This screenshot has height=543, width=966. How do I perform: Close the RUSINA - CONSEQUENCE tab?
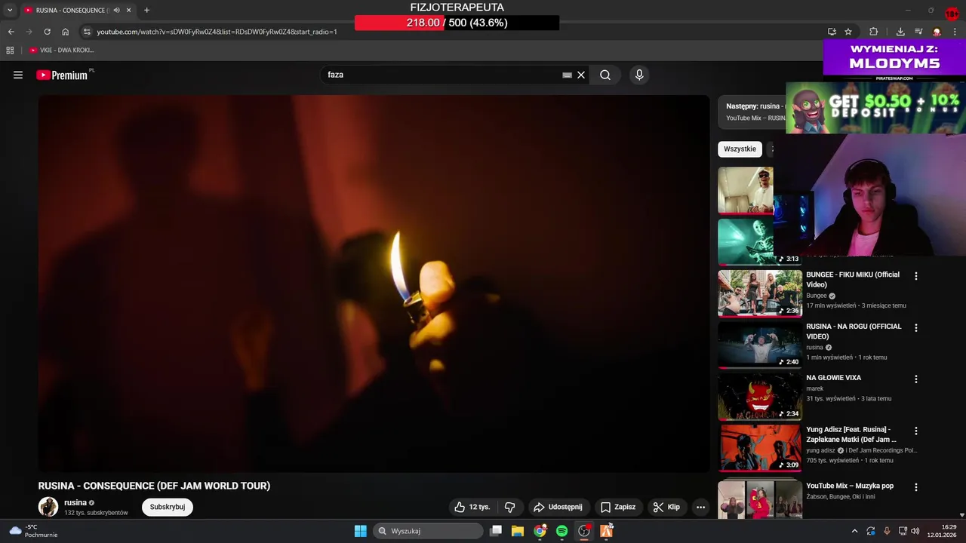128,10
